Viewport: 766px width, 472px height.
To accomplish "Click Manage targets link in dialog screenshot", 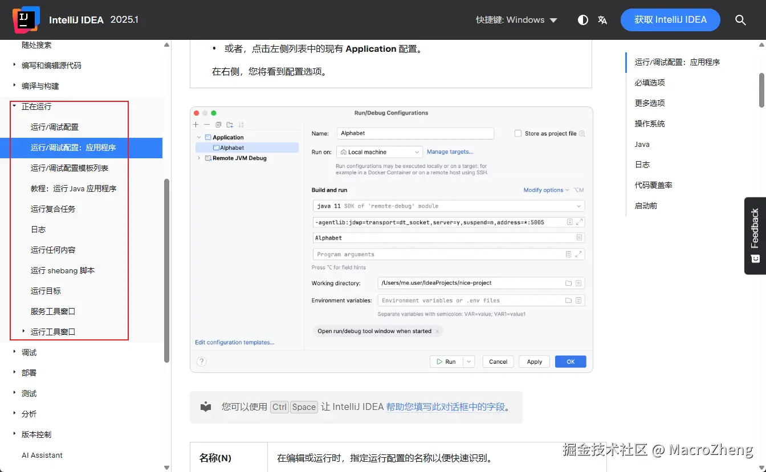I will (450, 152).
